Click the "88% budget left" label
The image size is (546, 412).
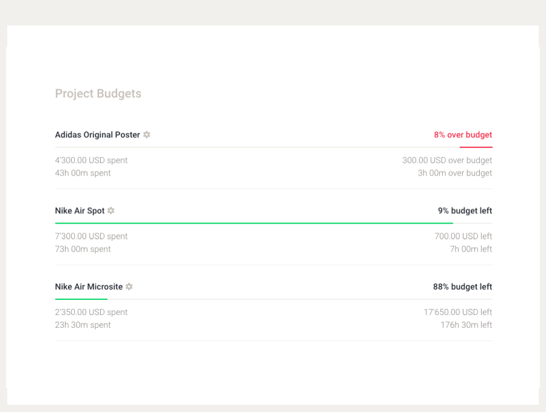(462, 286)
